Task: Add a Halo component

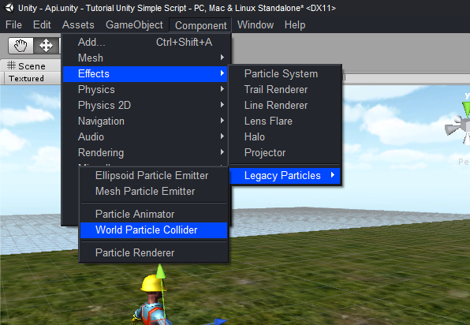Action: tap(285, 136)
